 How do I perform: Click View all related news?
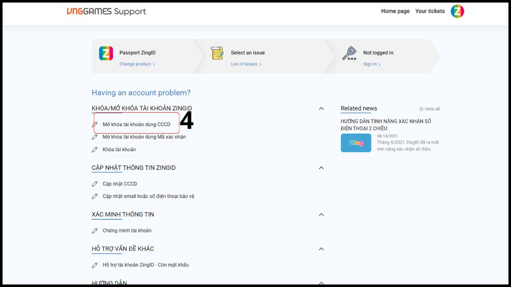coord(430,109)
